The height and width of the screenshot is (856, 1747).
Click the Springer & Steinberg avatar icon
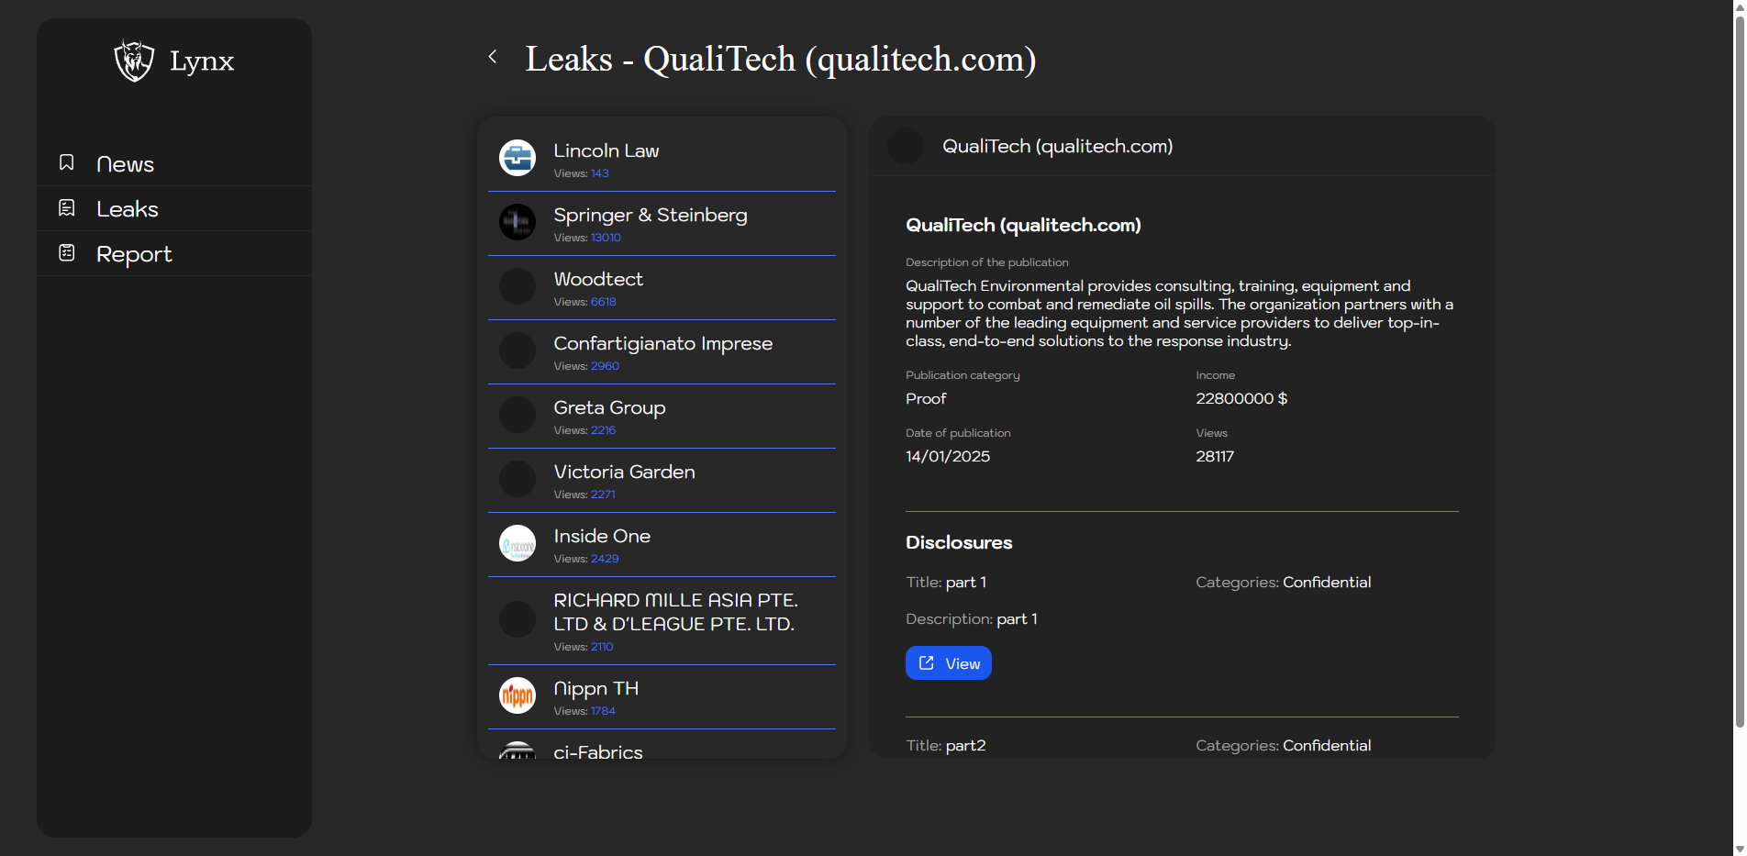[x=517, y=222]
